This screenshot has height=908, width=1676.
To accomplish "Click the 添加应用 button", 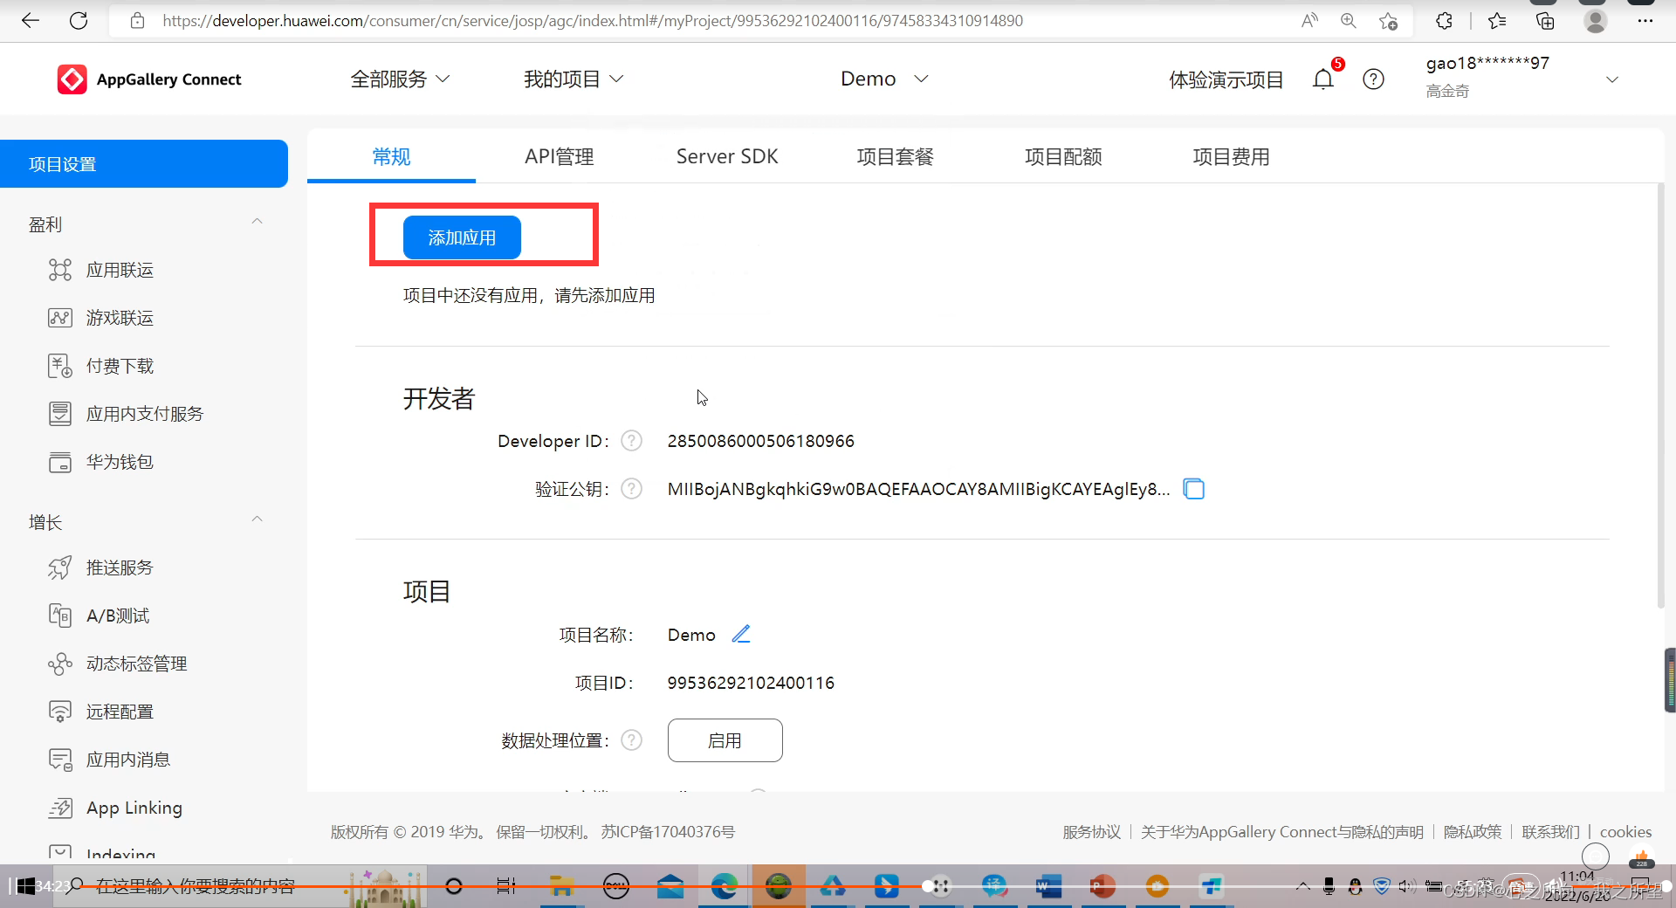I will (462, 237).
